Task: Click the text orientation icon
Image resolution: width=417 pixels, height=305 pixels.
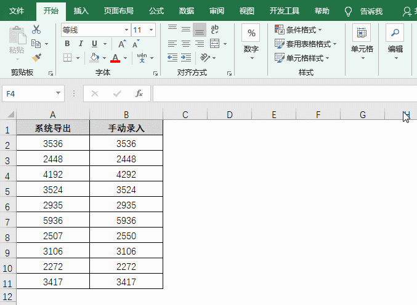Action: [205, 58]
